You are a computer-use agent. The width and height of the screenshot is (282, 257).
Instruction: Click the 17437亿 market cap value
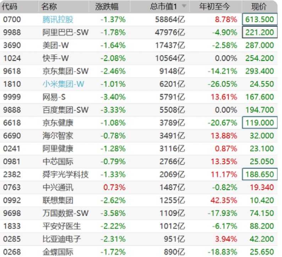click(170, 45)
